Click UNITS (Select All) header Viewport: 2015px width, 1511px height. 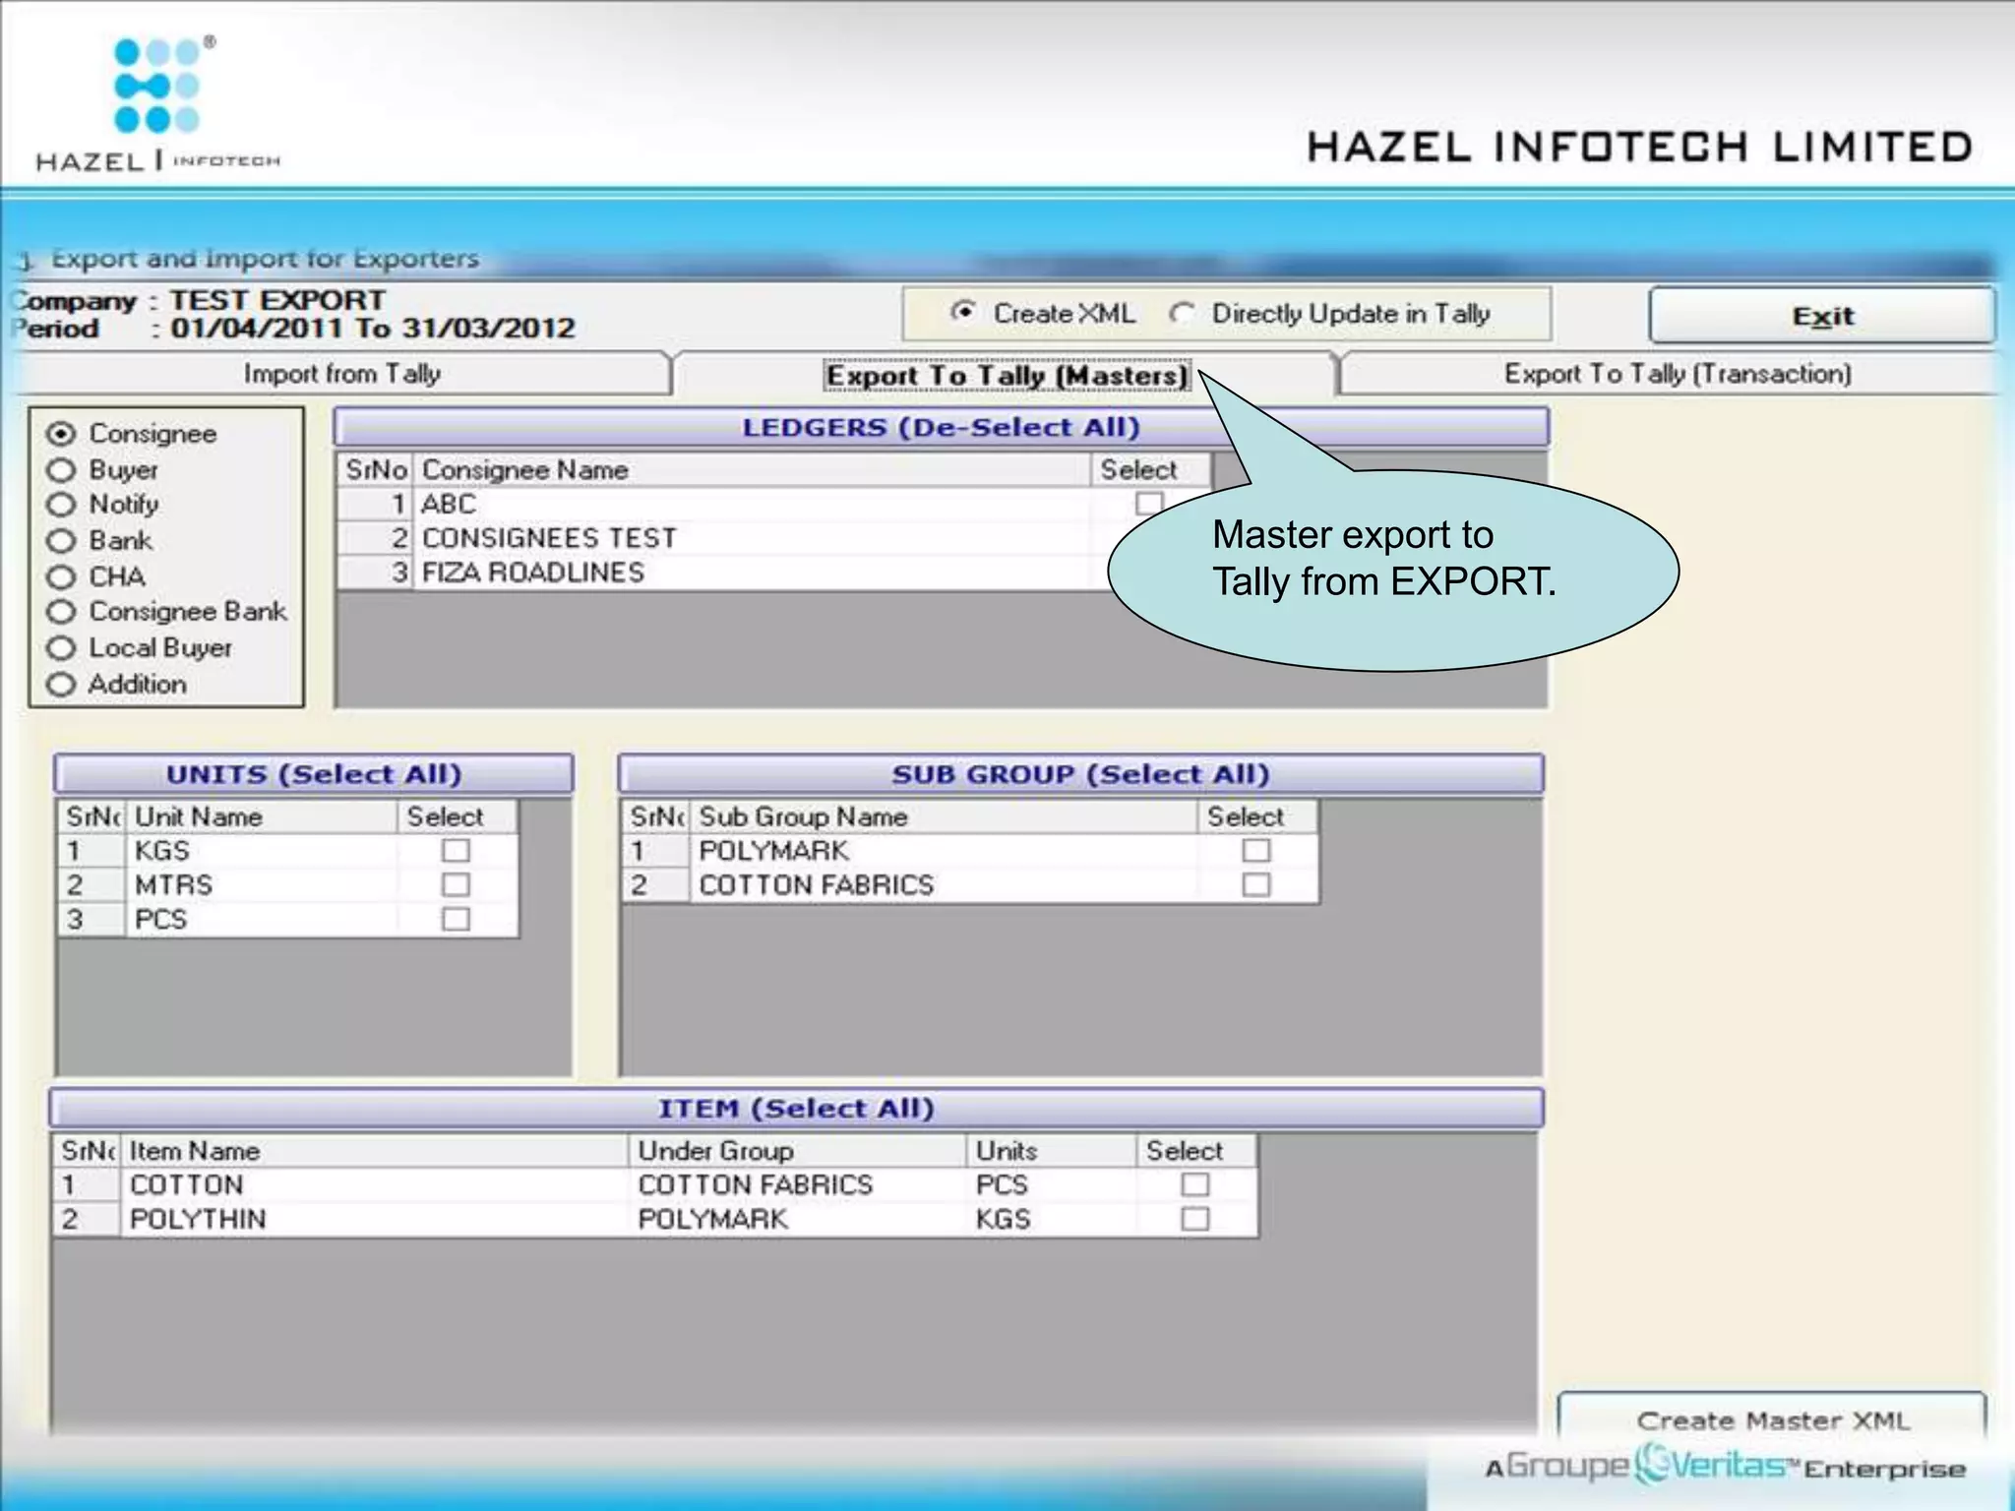point(314,774)
